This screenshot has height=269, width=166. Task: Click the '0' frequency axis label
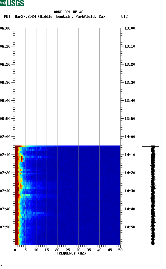point(15,250)
